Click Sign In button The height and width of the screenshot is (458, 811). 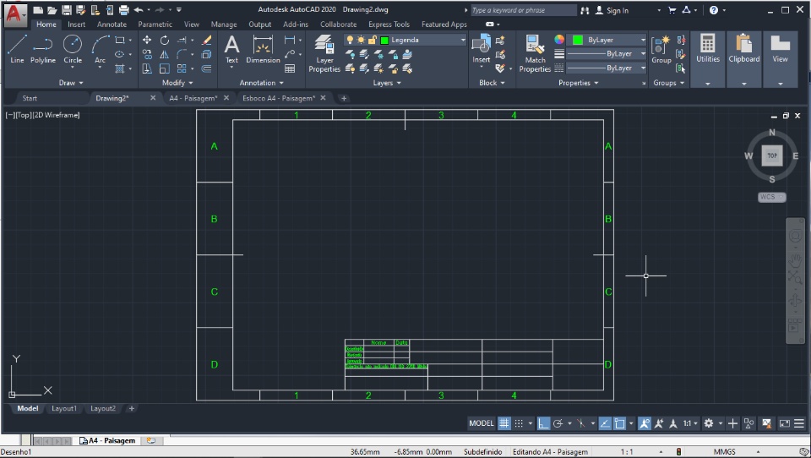coord(612,10)
